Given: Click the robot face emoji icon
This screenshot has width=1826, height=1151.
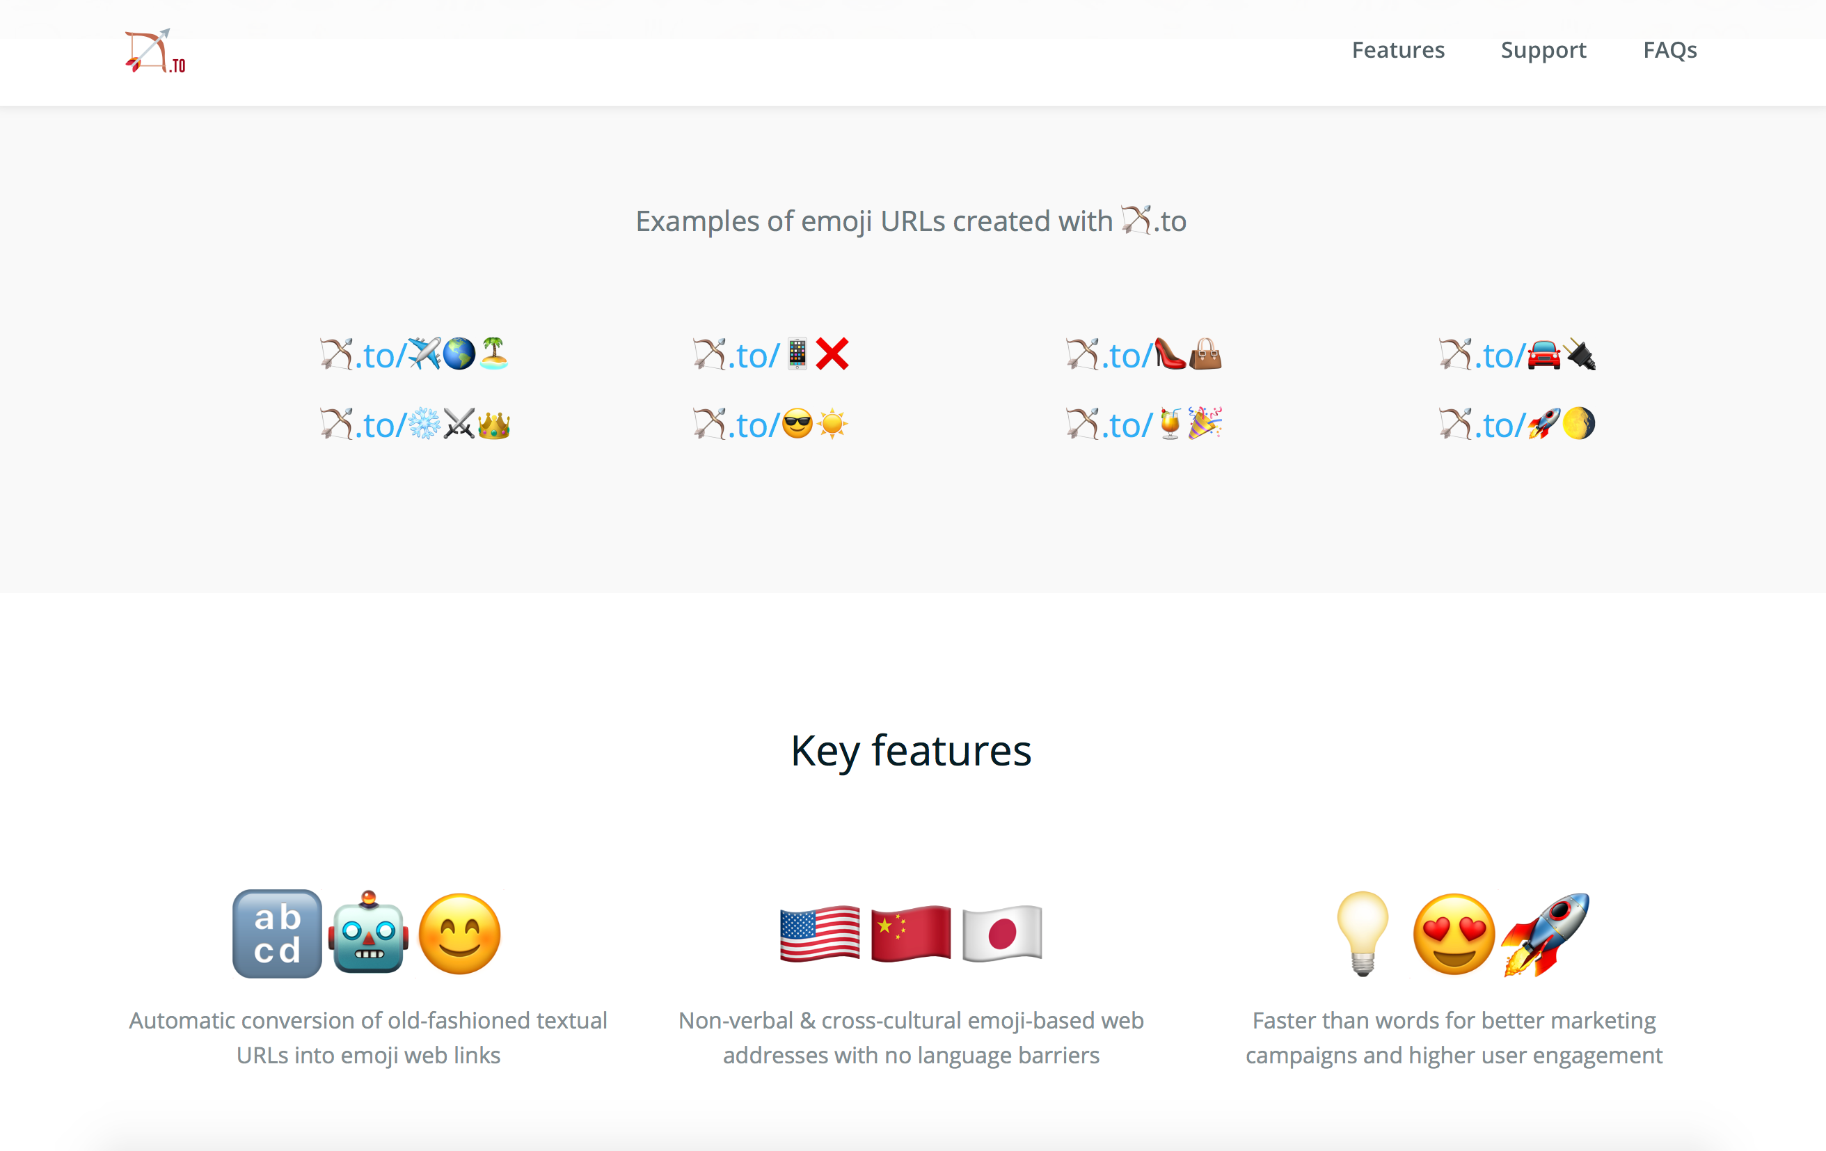Looking at the screenshot, I should [369, 934].
